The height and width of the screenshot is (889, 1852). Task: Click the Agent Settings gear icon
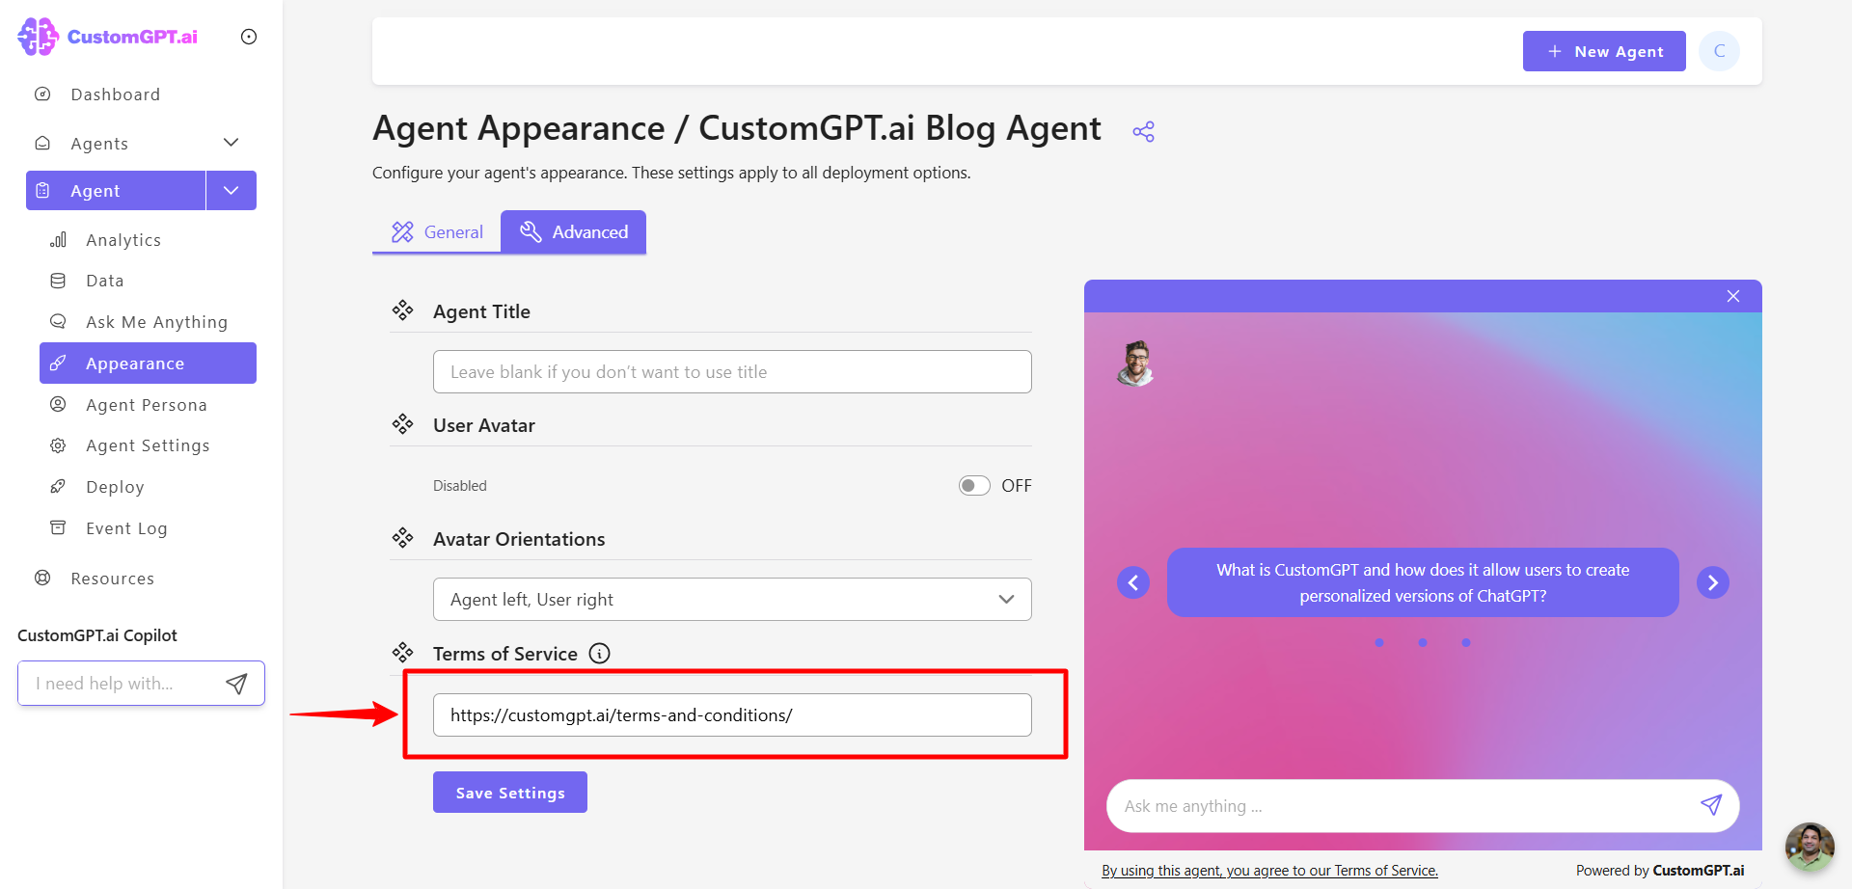(58, 445)
